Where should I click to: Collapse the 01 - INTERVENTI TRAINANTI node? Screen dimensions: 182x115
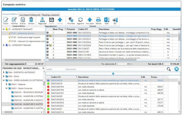coord(3,29)
